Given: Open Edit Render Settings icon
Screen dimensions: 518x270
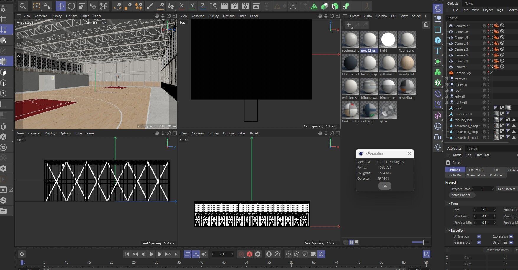Looking at the screenshot, I should click(x=245, y=6).
